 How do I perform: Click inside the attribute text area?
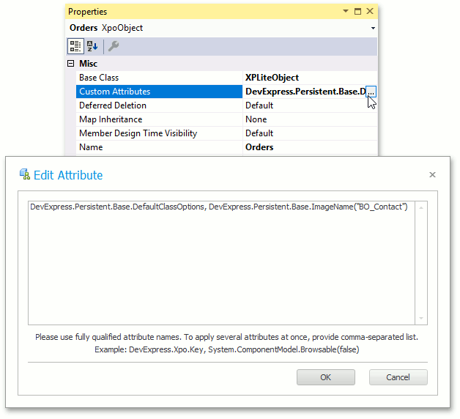coord(221,263)
